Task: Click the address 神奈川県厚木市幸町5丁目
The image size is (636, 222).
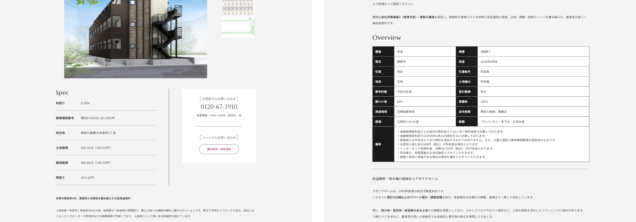Action: (x=98, y=133)
